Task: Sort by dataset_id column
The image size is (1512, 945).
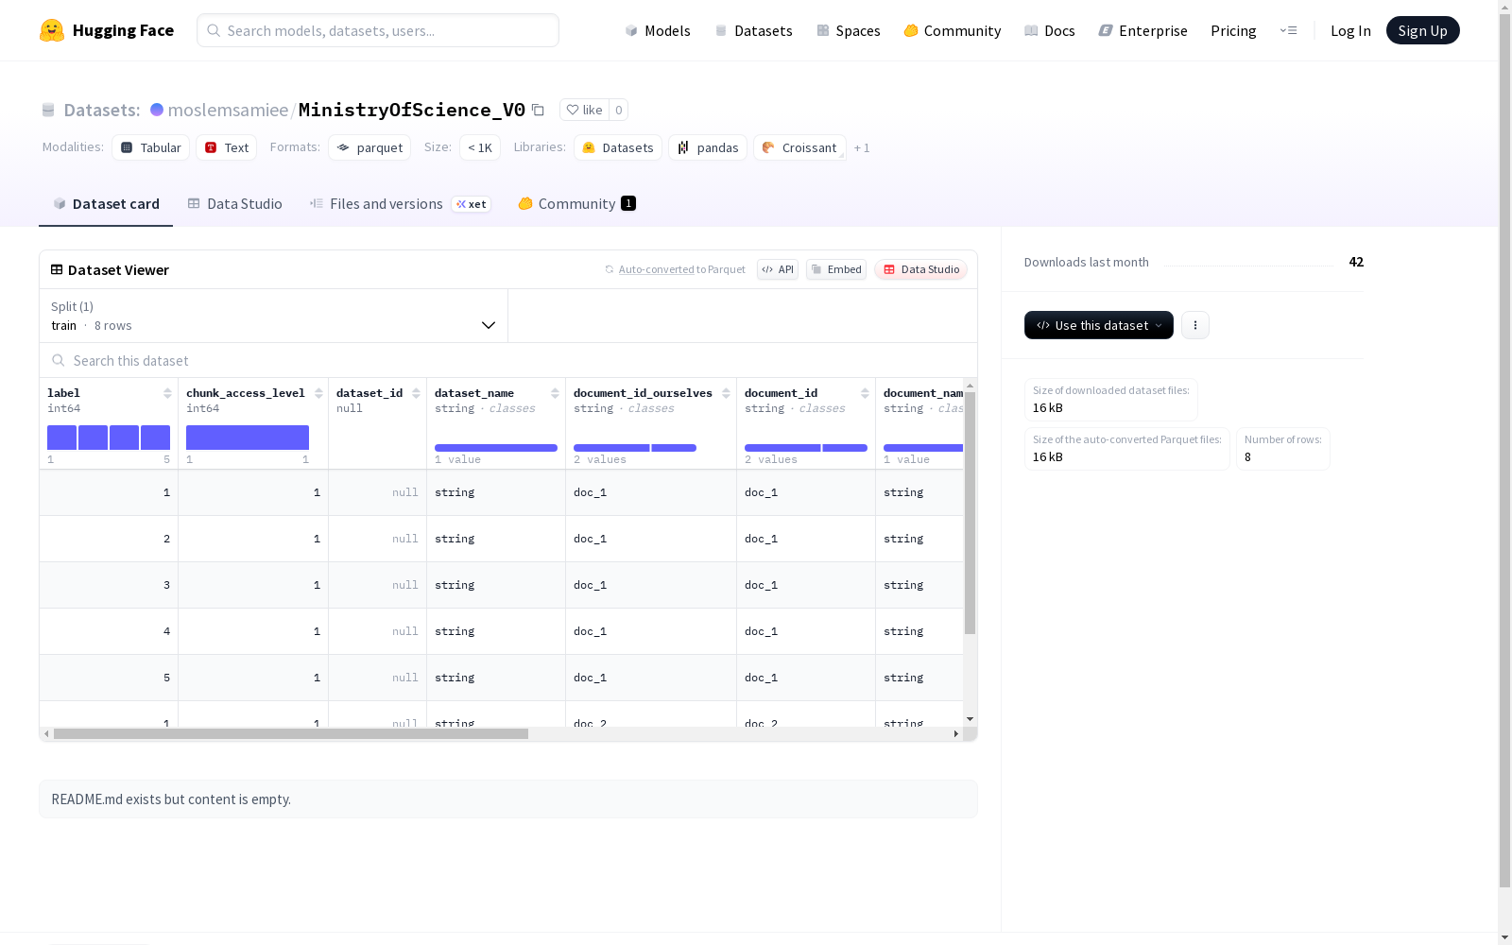Action: pos(416,393)
